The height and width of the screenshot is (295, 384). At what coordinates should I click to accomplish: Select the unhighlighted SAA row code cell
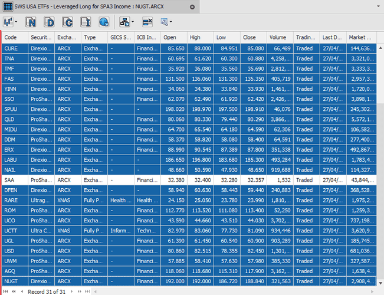click(15, 180)
